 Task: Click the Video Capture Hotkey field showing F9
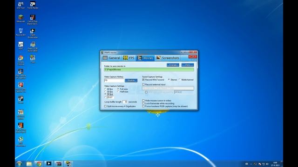114,80
